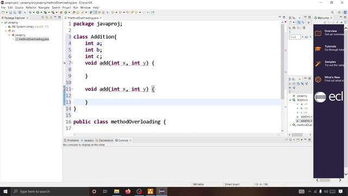The image size is (348, 196).
Task: Toggle Link with Editor in Package Explorer
Action: coord(47,17)
